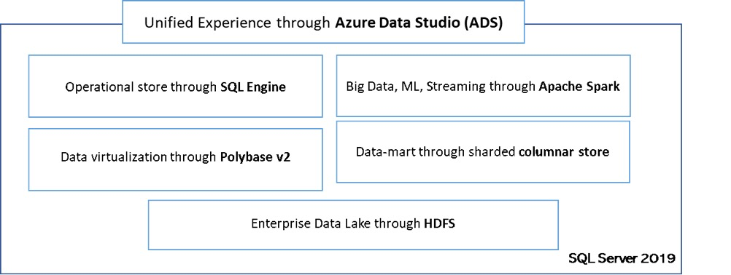Click the Data-mart through sharded columnar store box
The image size is (731, 275).
[483, 152]
